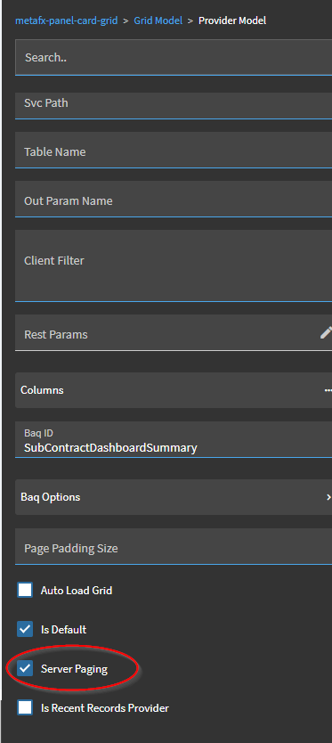Go to metafx-panel-card-grid breadcrumb link
Viewport: 332px width, 743px height.
tap(66, 20)
